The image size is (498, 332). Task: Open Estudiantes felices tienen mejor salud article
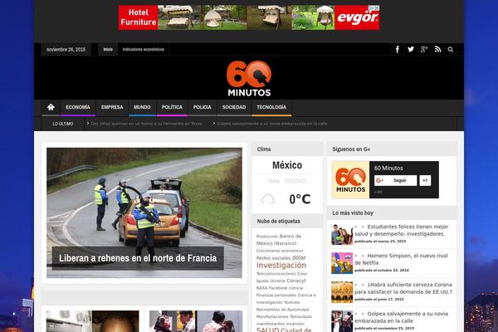[402, 231]
